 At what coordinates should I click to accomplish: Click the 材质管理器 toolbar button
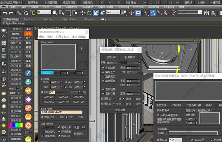tap(51, 3)
